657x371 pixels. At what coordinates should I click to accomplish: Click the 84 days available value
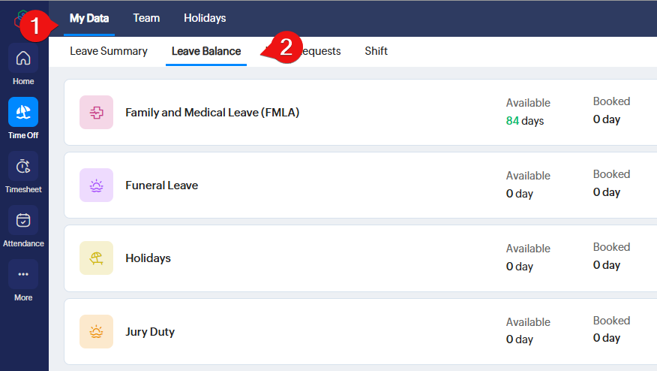tap(524, 121)
